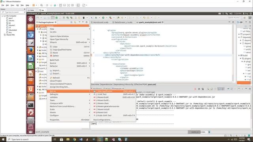This screenshot has height=142, width=253.
Task: Click the red Terminate icon in Console
Action: tap(195, 89)
